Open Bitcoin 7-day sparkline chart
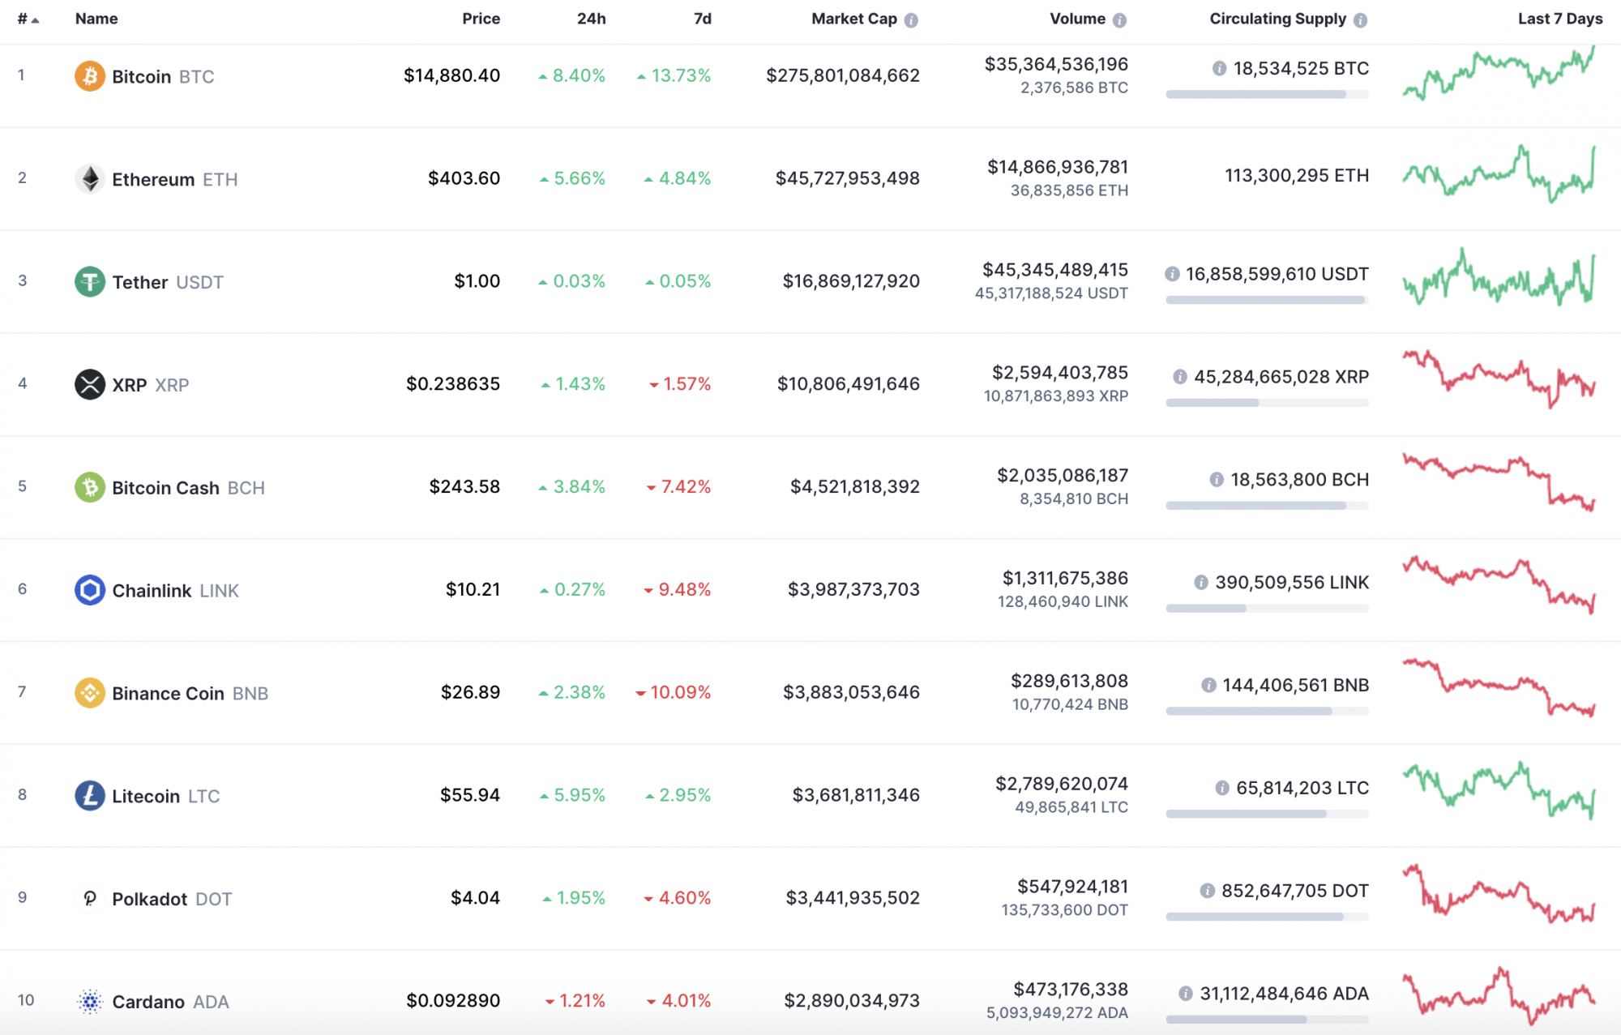The width and height of the screenshot is (1621, 1035). click(1499, 73)
